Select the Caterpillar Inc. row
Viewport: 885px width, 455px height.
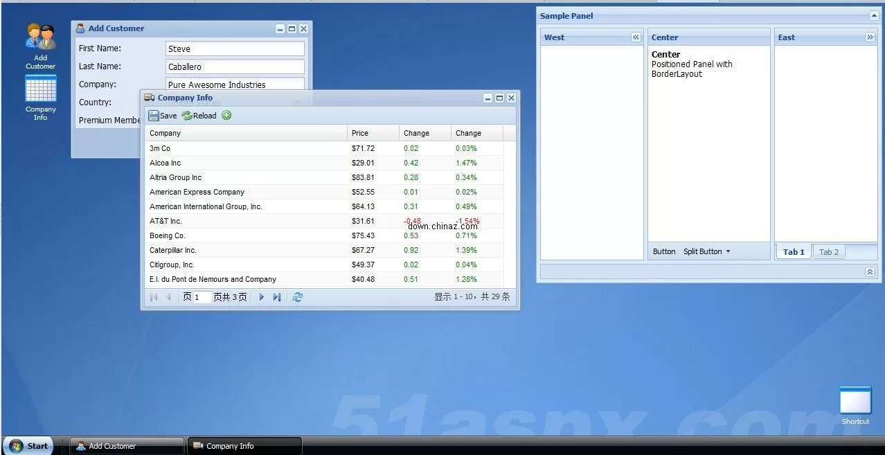(x=324, y=250)
